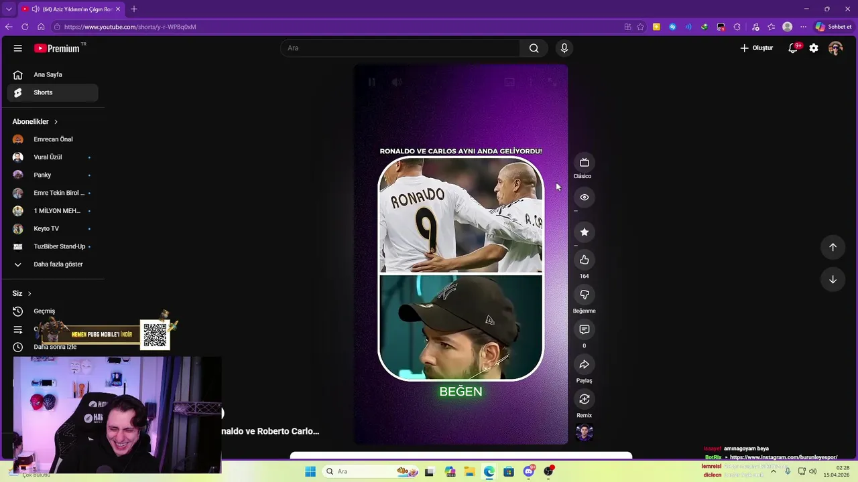Click the browser address bar URL
The image size is (858, 482).
coord(130,27)
